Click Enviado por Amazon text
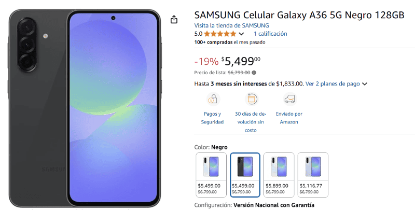 [289, 118]
